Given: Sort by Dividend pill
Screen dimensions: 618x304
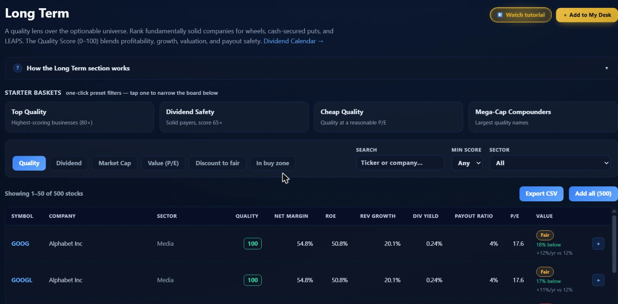Looking at the screenshot, I should point(69,163).
